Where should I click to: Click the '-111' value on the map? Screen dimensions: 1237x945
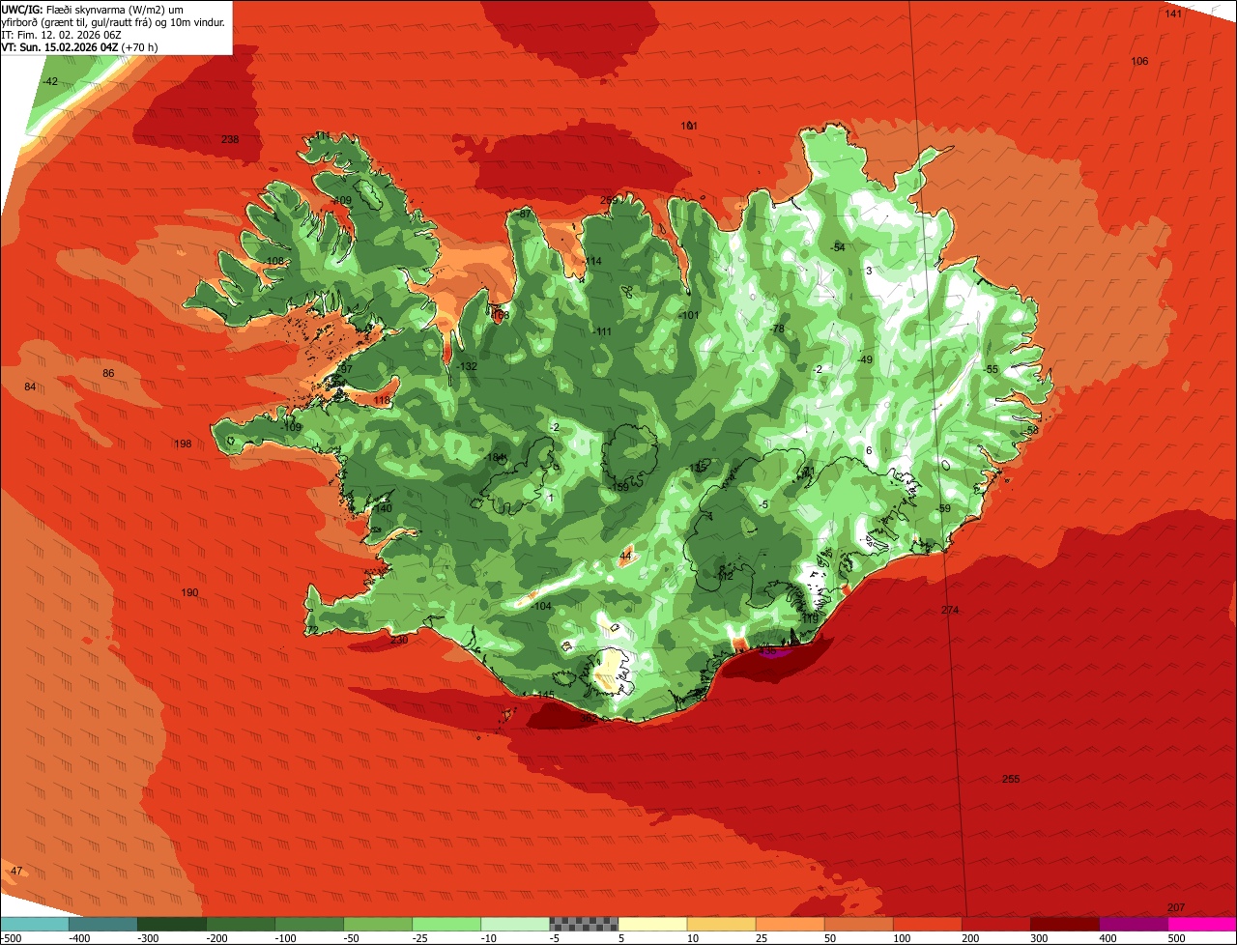(601, 331)
